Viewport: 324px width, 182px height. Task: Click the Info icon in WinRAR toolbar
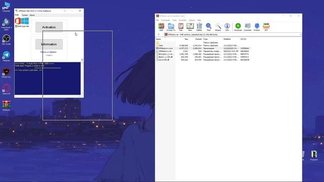point(227,27)
